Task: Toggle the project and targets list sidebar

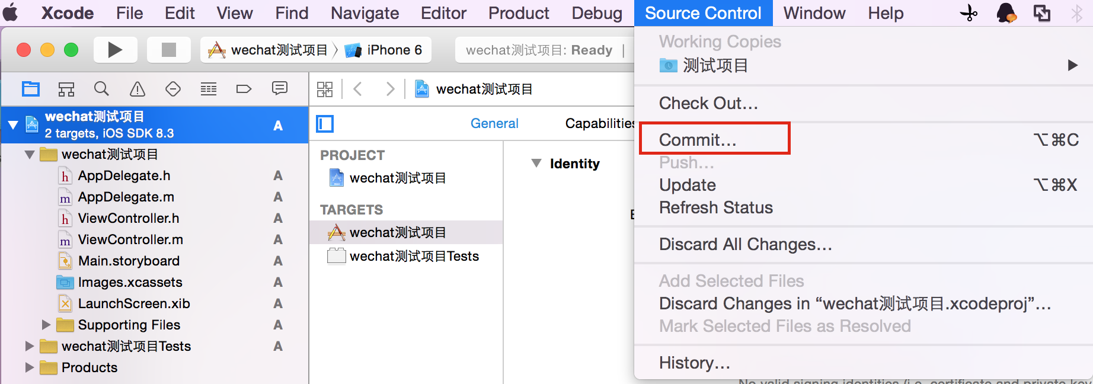Action: [325, 124]
